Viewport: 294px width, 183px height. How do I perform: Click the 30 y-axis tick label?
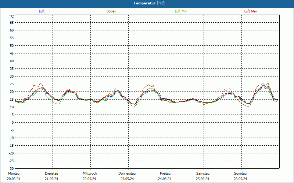tap(12, 76)
